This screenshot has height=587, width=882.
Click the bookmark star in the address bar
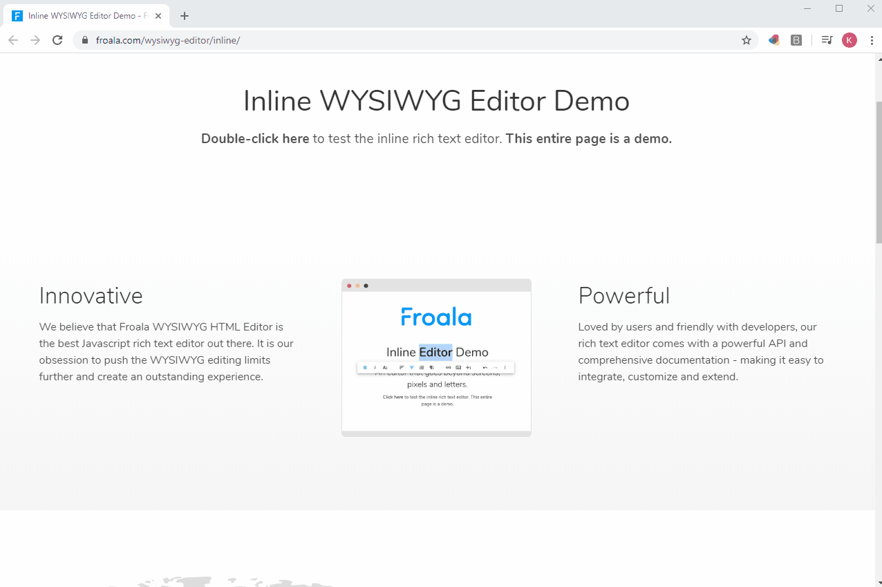747,40
